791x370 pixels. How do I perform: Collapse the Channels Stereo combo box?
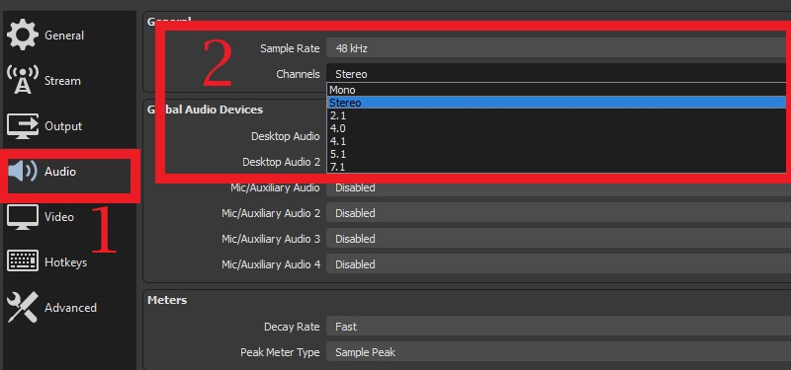pyautogui.click(x=559, y=74)
